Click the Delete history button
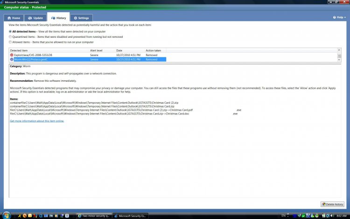350x219 pixels. click(332, 204)
